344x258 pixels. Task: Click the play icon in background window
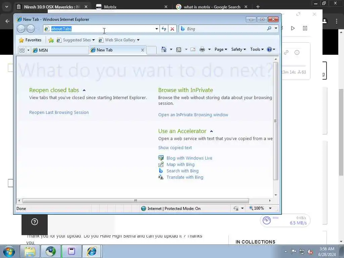click(x=293, y=28)
